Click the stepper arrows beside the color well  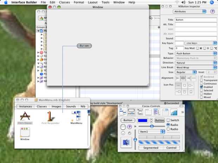point(151,120)
